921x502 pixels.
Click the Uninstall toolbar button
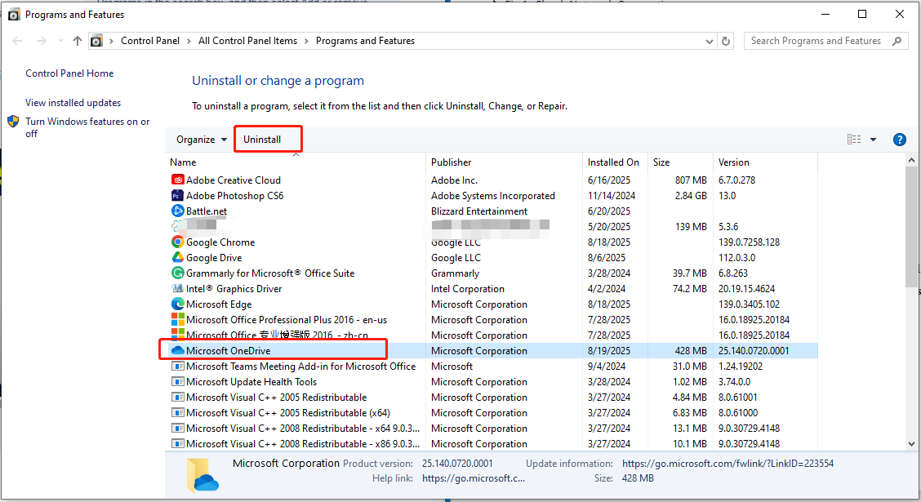point(262,140)
